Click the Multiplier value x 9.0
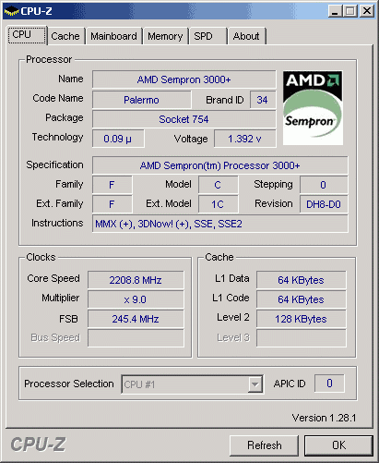The height and width of the screenshot is (463, 379). click(136, 299)
